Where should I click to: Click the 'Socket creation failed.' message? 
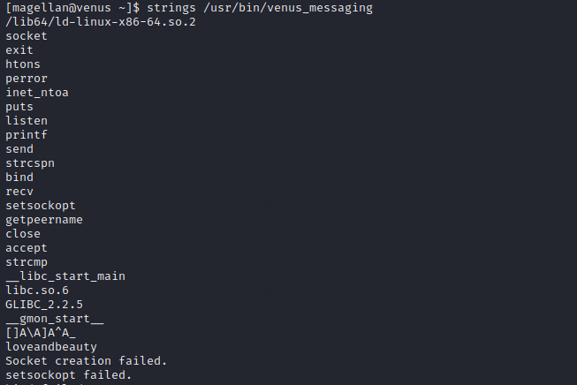click(87, 361)
